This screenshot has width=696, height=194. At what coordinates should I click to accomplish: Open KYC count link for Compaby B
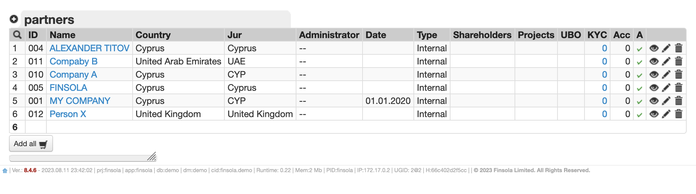pos(604,61)
